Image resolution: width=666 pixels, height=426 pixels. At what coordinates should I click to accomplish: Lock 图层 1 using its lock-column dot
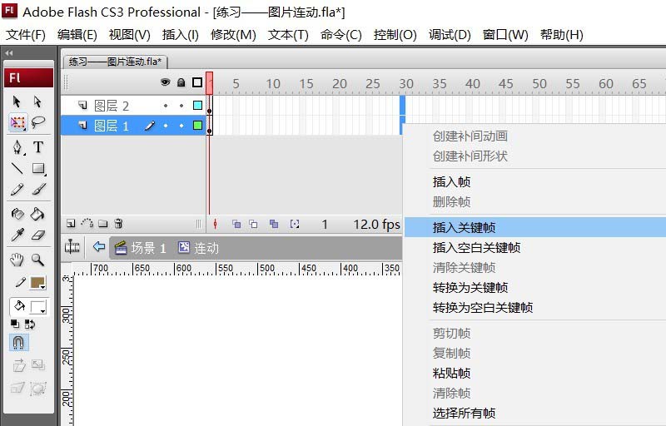tap(181, 126)
